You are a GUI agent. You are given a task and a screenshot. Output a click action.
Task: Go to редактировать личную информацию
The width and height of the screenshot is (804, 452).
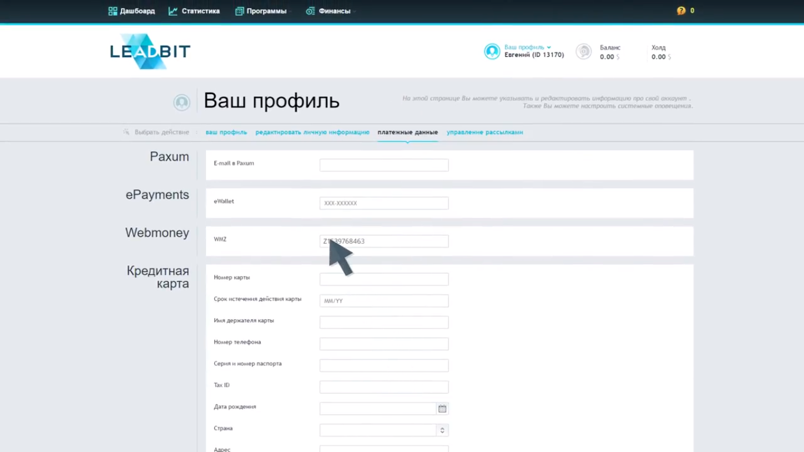[x=312, y=132]
